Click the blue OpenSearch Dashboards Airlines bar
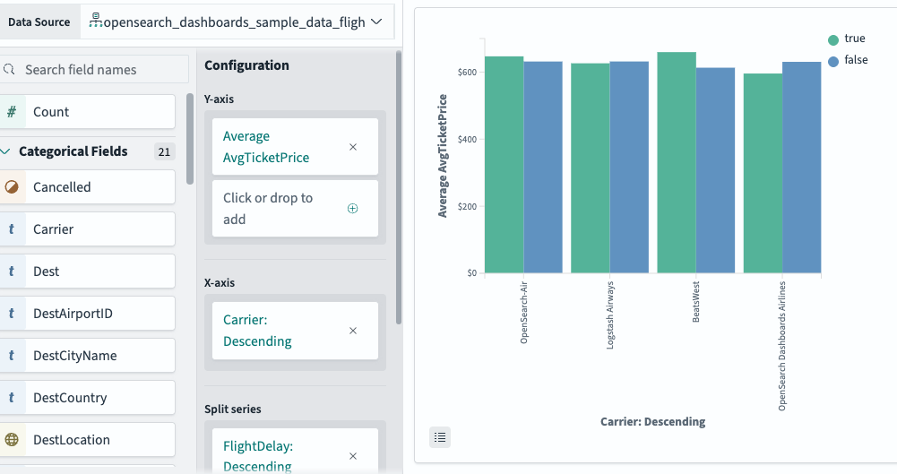The width and height of the screenshot is (897, 474). [802, 168]
